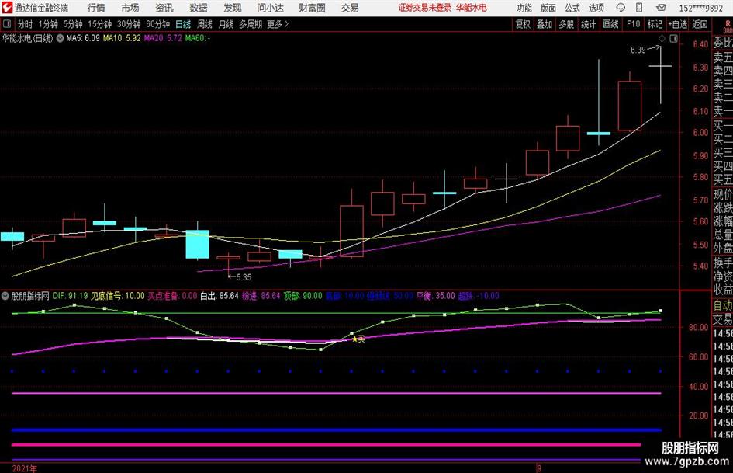The width and height of the screenshot is (733, 473).
Task: Click the DIF: 91.19 indicator value
Action: (x=70, y=296)
